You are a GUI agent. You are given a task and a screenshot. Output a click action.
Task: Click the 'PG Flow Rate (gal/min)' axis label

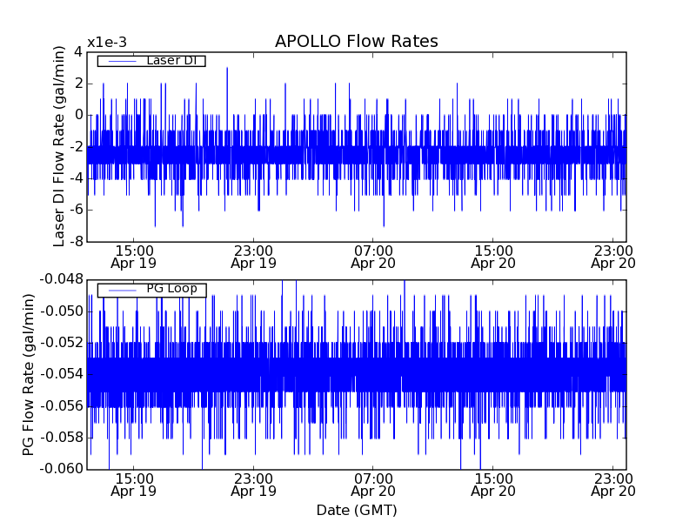click(29, 375)
